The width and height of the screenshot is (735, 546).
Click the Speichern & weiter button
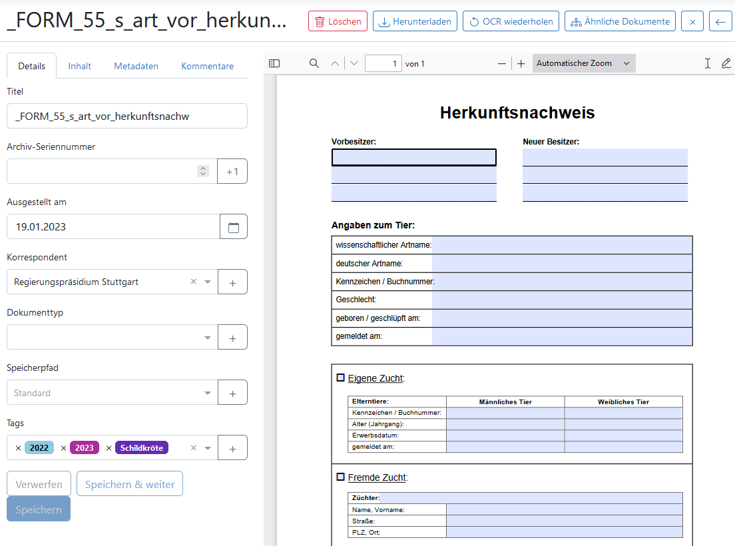[129, 483]
